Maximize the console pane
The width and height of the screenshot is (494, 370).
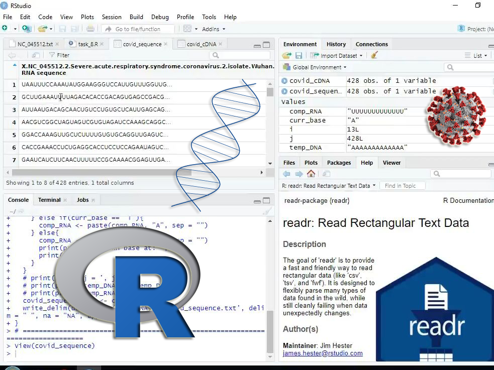click(x=266, y=200)
